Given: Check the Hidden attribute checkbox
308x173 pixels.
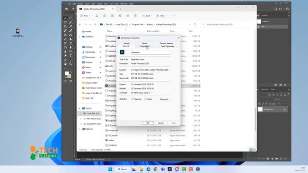Looking at the screenshot, I should [145, 99].
